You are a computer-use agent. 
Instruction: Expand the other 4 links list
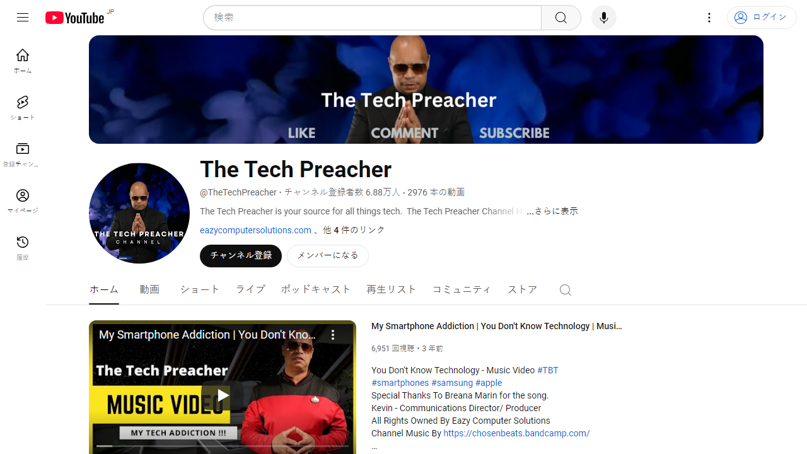pyautogui.click(x=354, y=230)
